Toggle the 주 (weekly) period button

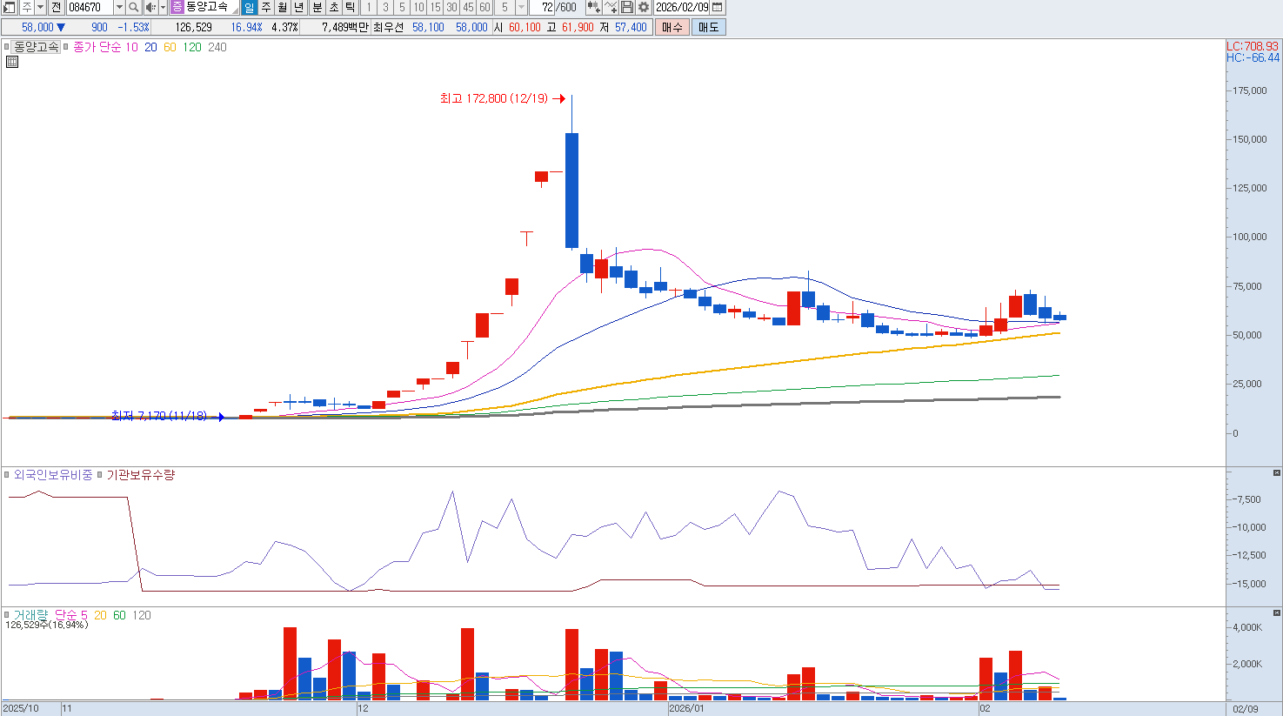pos(266,7)
